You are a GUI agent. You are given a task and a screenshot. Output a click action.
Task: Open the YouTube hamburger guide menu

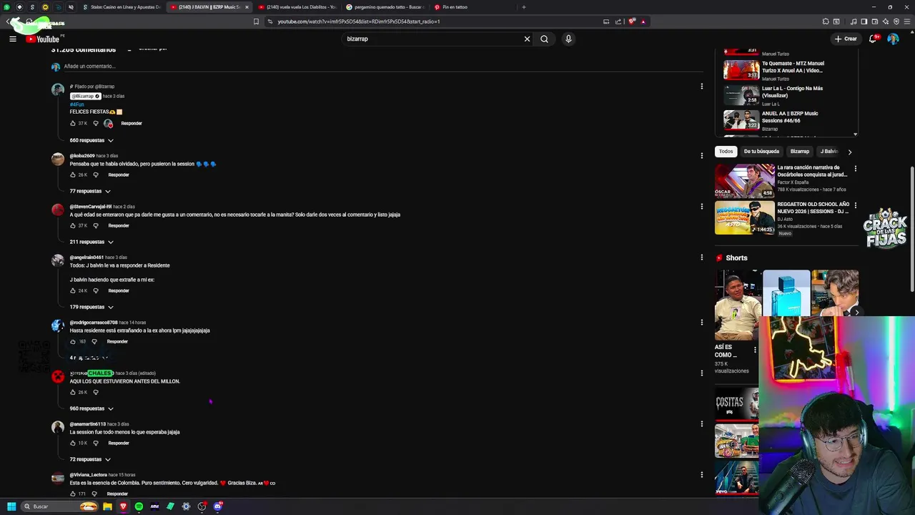tap(13, 39)
